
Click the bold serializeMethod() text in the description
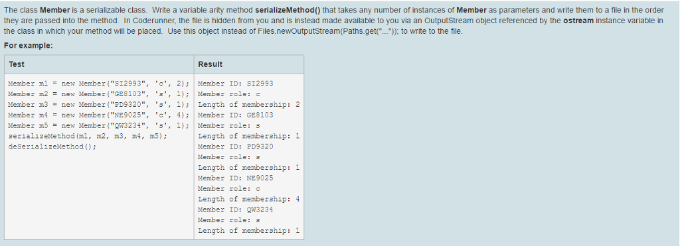tap(288, 10)
